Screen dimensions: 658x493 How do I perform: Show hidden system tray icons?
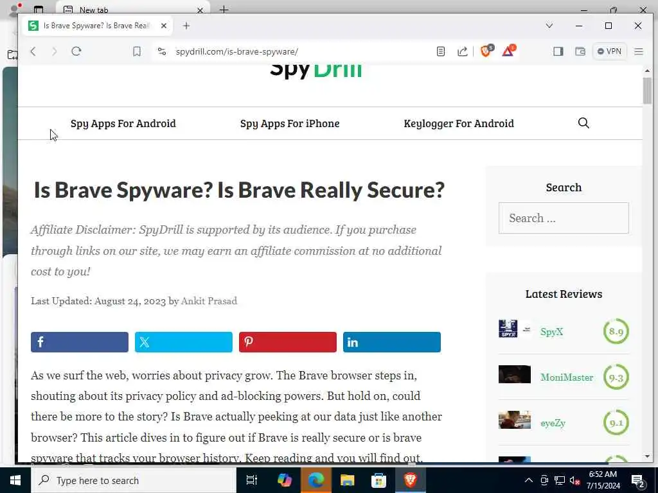529,480
